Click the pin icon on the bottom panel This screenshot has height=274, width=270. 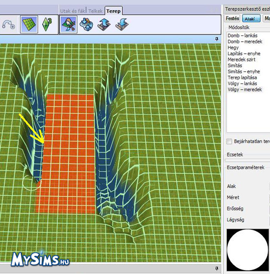[217, 268]
